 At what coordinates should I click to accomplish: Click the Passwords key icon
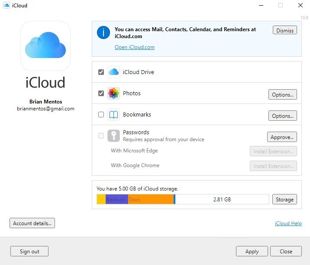coord(113,136)
